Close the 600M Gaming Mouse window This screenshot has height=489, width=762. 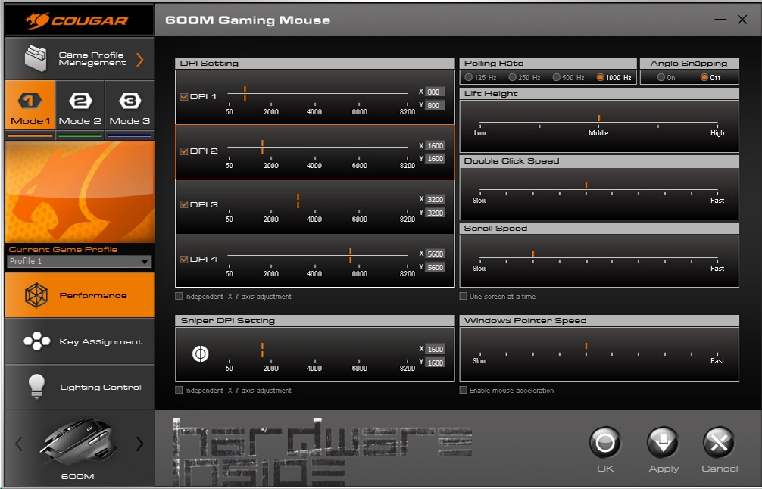[x=742, y=20]
